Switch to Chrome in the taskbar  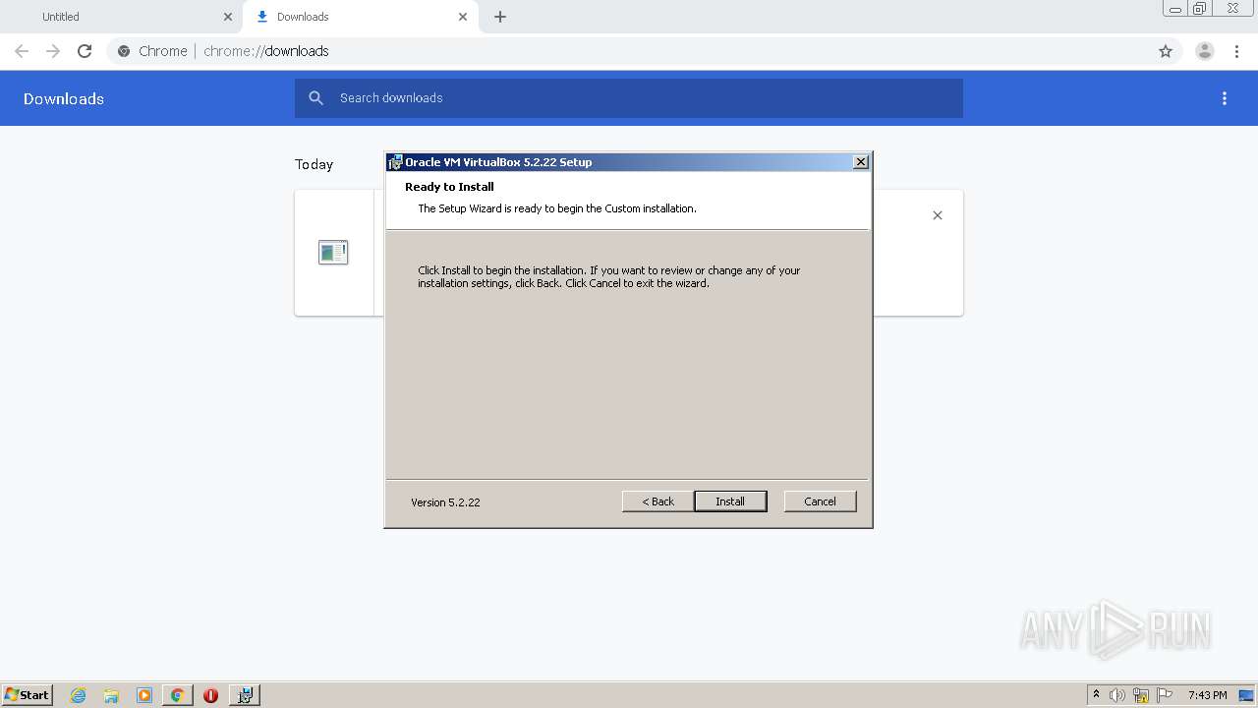coord(177,695)
